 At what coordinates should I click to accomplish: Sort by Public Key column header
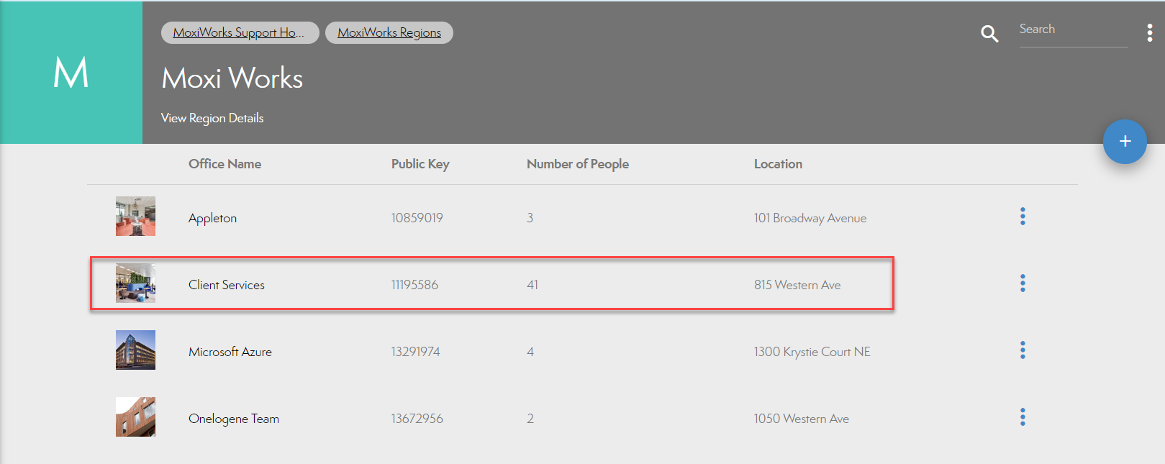[420, 164]
